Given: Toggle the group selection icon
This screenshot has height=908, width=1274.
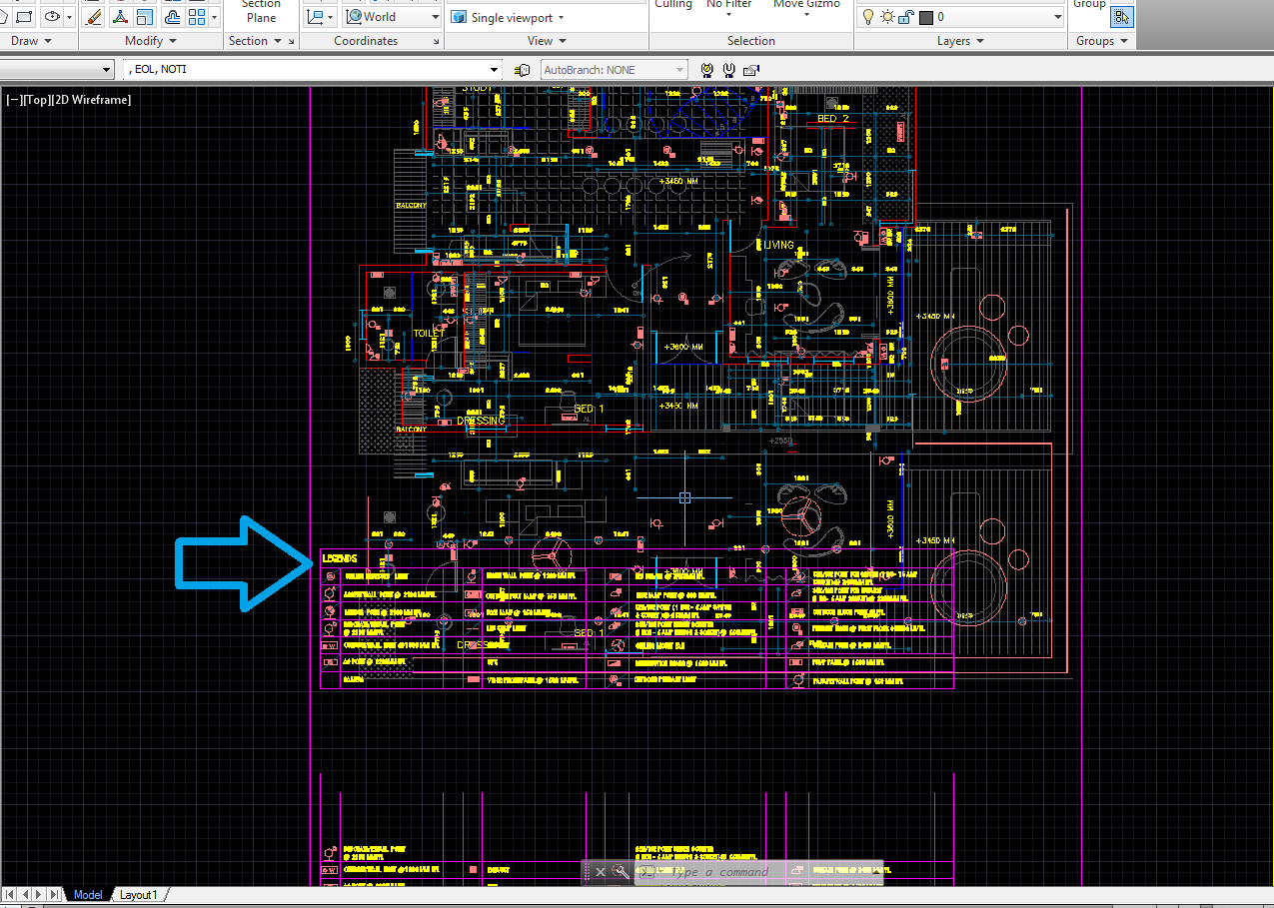Looking at the screenshot, I should point(1122,16).
